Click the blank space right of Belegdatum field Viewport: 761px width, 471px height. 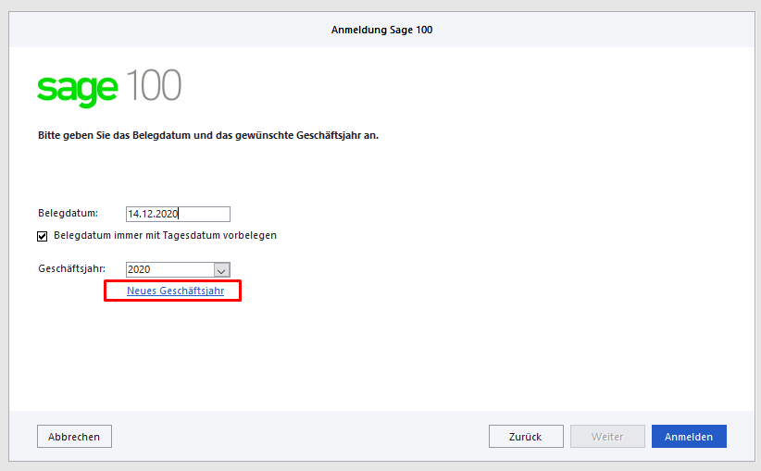[463, 214]
